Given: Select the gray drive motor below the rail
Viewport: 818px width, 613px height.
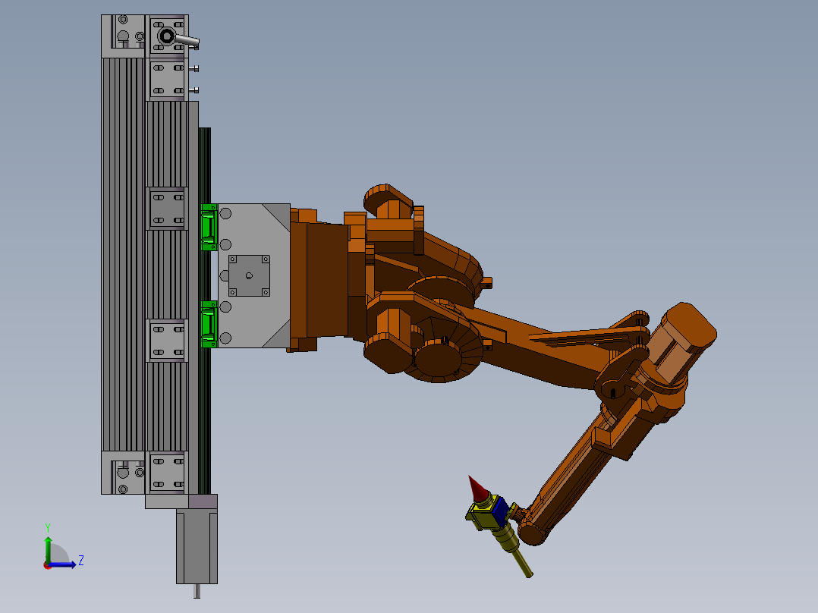Looking at the screenshot, I should (197, 546).
